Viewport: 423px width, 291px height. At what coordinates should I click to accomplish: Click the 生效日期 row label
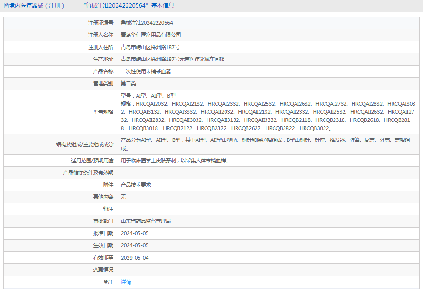point(103,245)
